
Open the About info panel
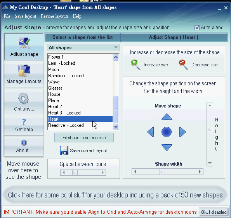click(24, 146)
